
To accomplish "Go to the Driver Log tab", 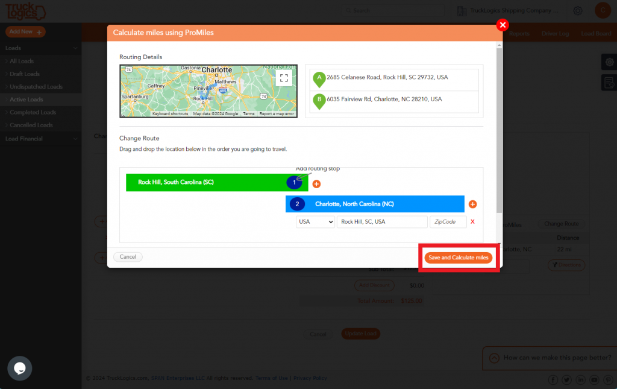I will click(x=555, y=34).
